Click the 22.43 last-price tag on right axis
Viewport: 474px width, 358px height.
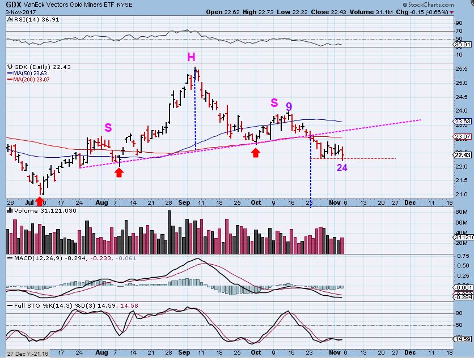(x=463, y=155)
